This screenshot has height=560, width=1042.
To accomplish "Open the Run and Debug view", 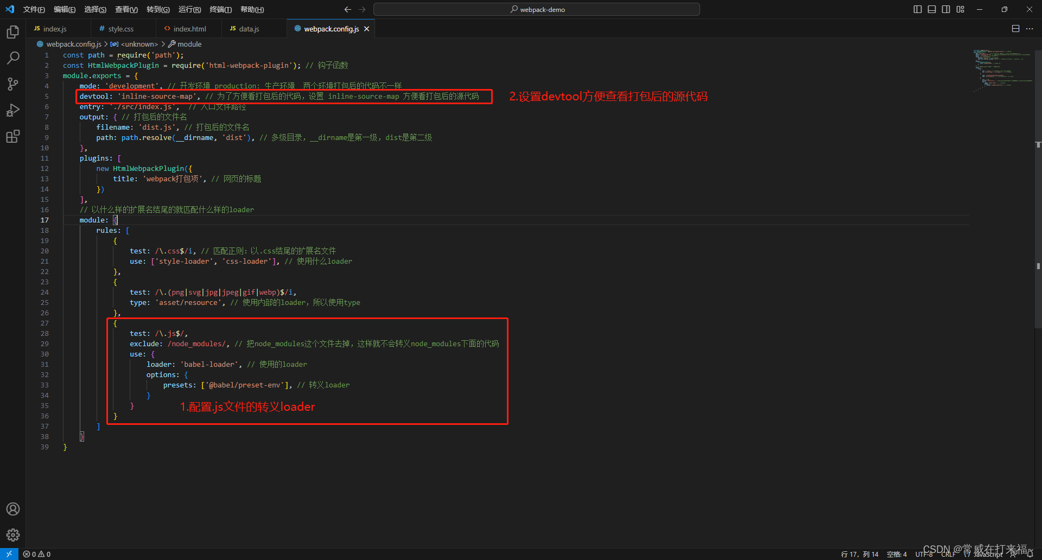I will [x=13, y=110].
